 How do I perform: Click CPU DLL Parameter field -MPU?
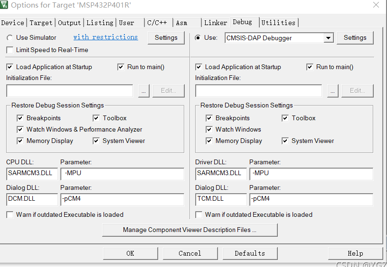click(123, 174)
